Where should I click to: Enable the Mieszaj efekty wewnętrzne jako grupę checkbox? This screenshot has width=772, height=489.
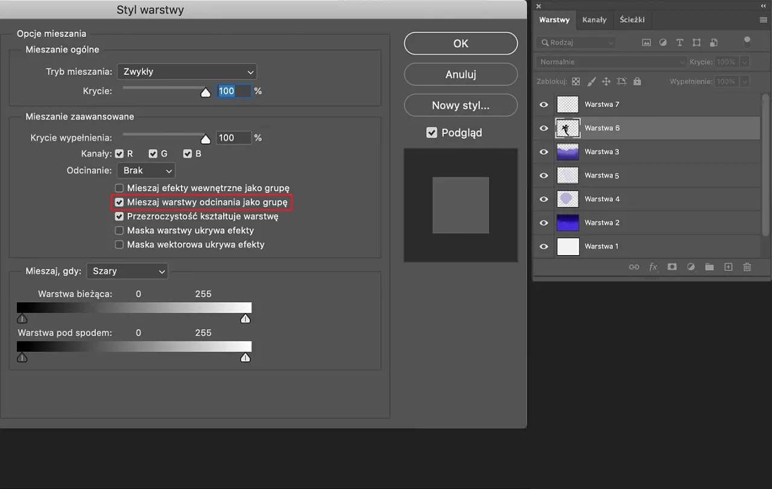119,188
